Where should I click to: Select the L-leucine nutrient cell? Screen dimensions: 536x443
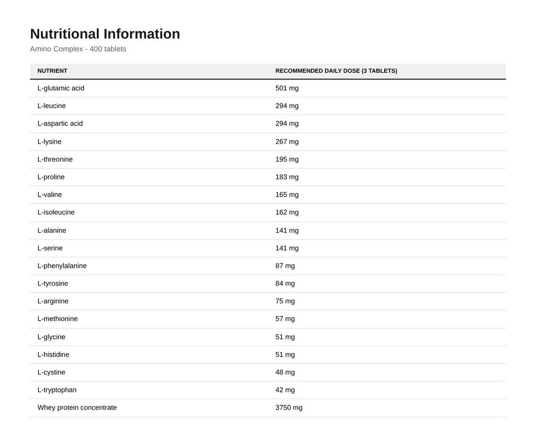pyautogui.click(x=52, y=106)
